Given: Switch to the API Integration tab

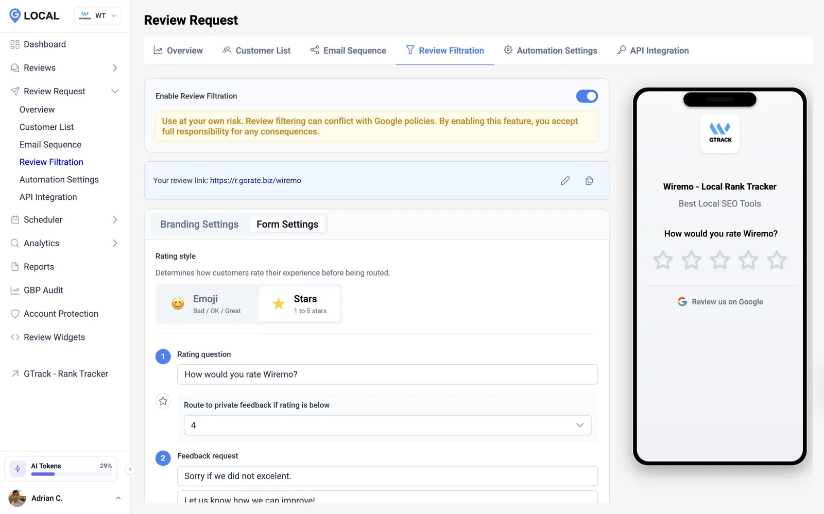Looking at the screenshot, I should point(653,50).
